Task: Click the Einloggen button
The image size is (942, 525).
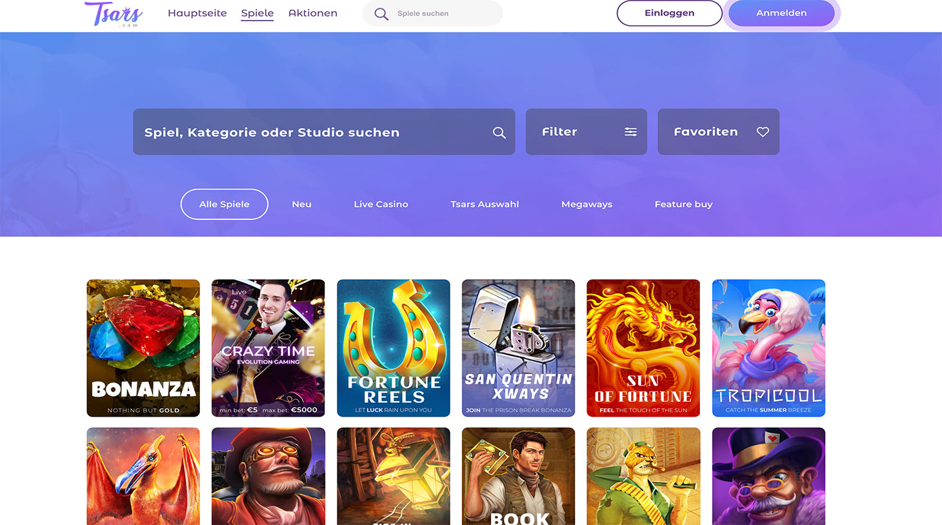Action: click(x=669, y=13)
